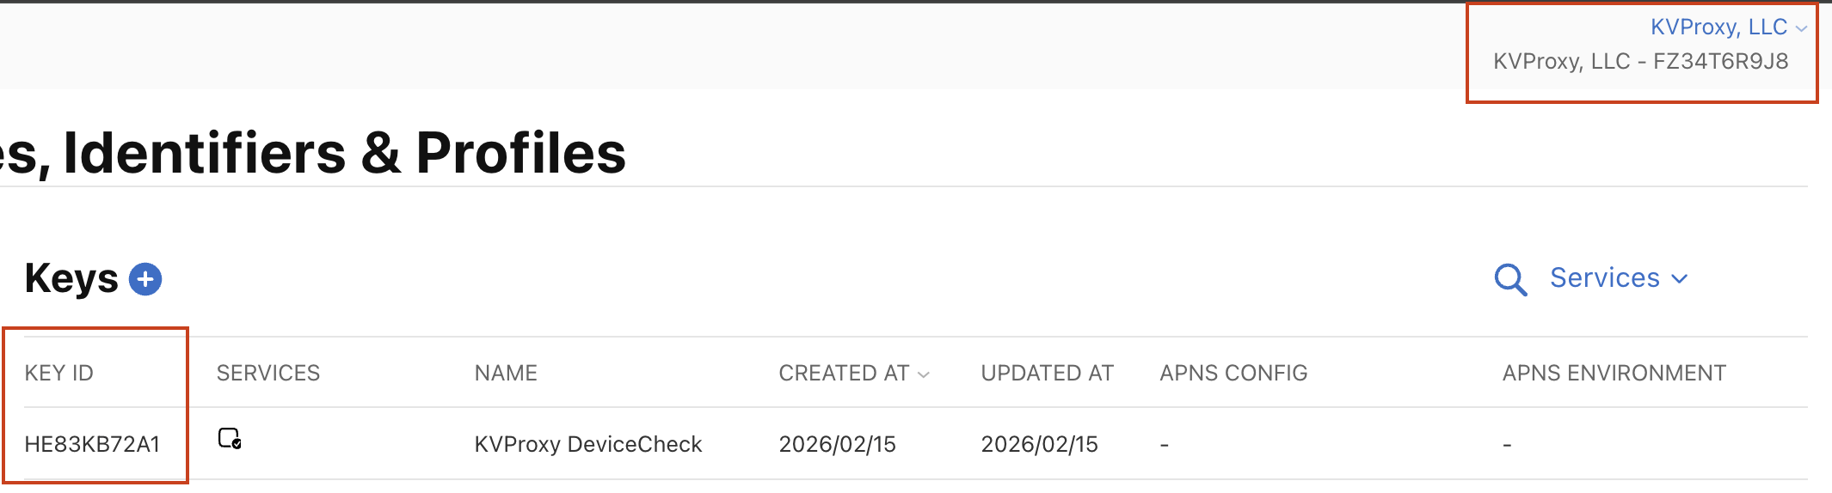Click the KEY ID column header
Screen dimensions: 1832x493
click(x=59, y=373)
